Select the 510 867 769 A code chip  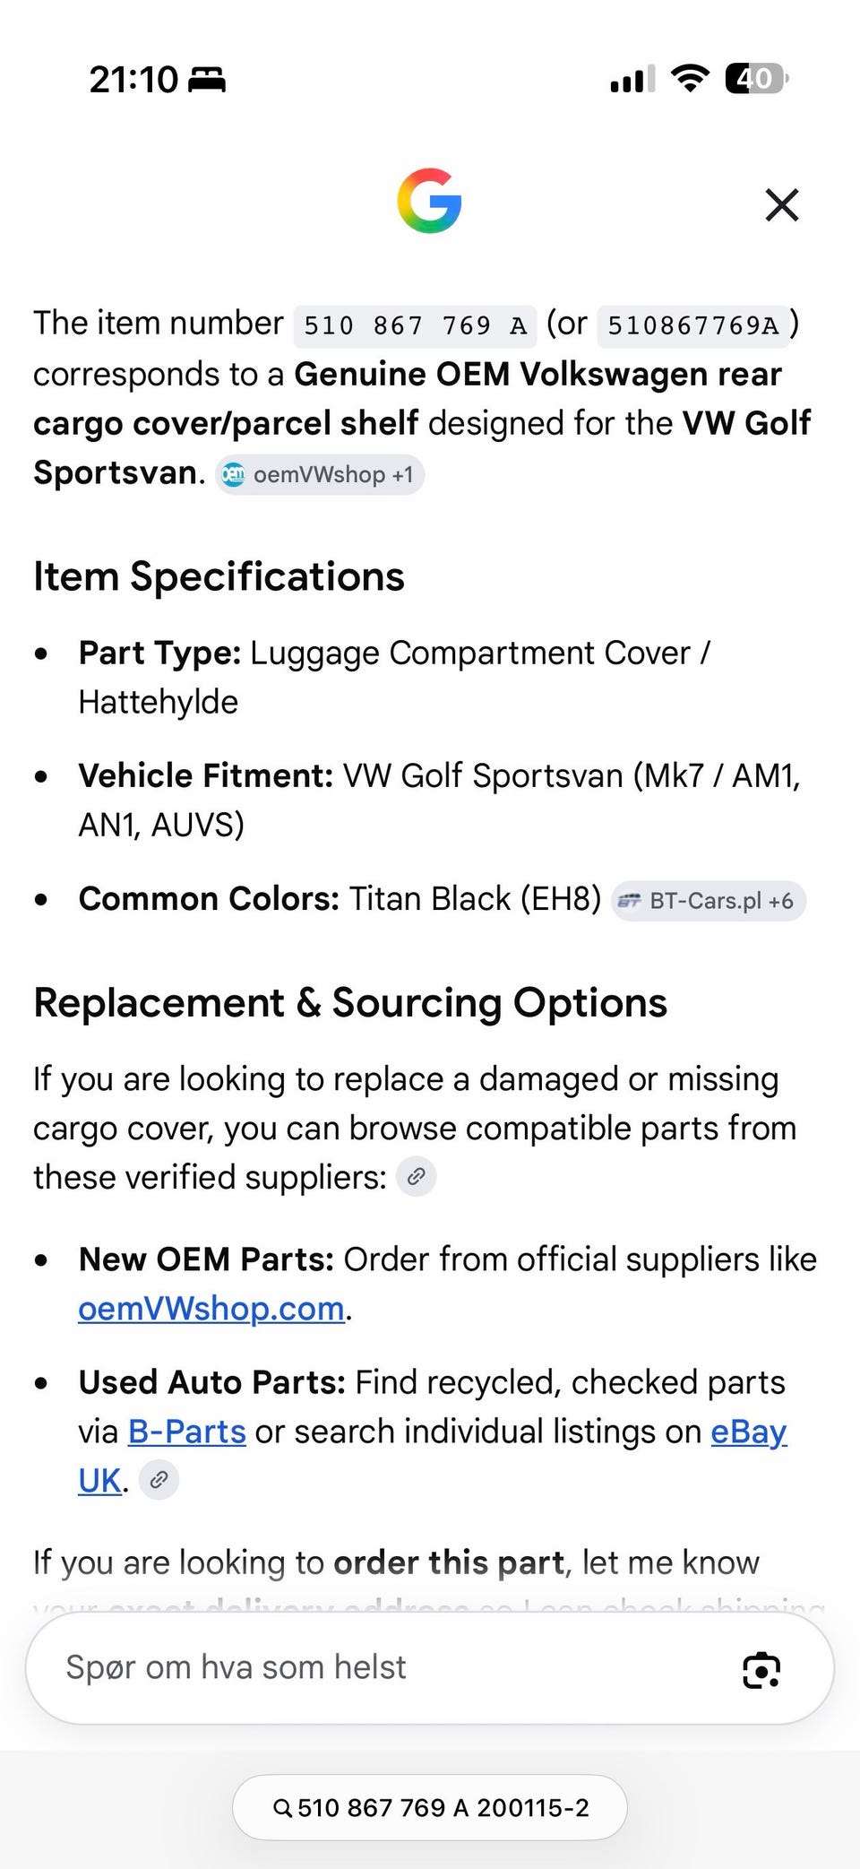416,324
